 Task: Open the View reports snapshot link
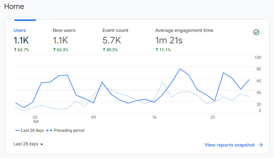click(230, 145)
